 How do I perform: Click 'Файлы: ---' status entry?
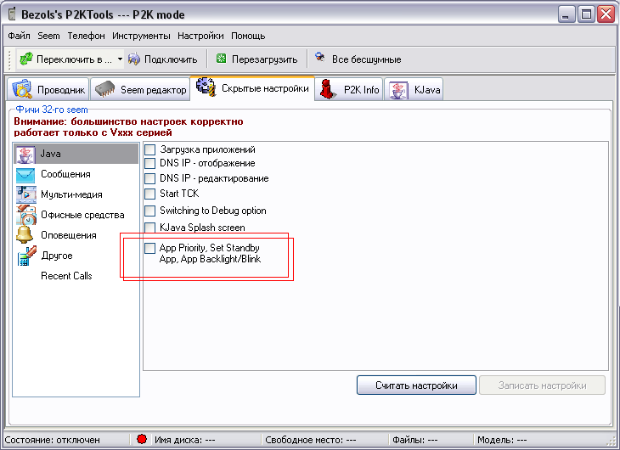tap(414, 440)
